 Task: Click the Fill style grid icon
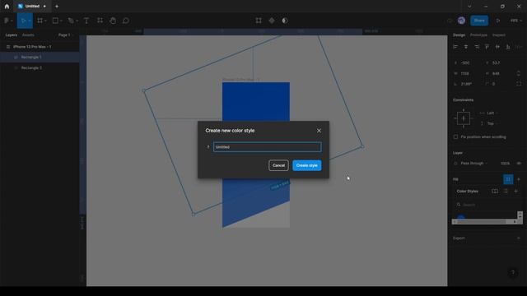[508, 179]
